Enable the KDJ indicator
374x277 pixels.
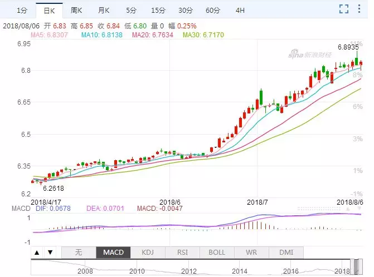pyautogui.click(x=148, y=253)
